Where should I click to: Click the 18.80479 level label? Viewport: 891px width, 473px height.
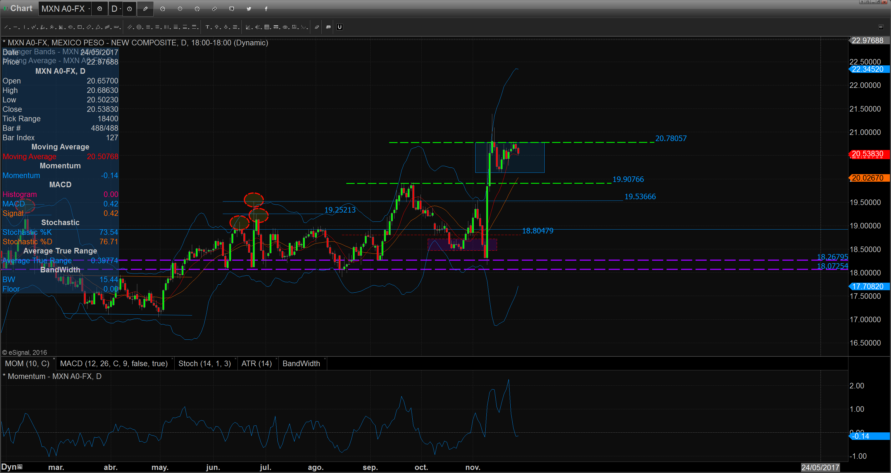pyautogui.click(x=537, y=231)
